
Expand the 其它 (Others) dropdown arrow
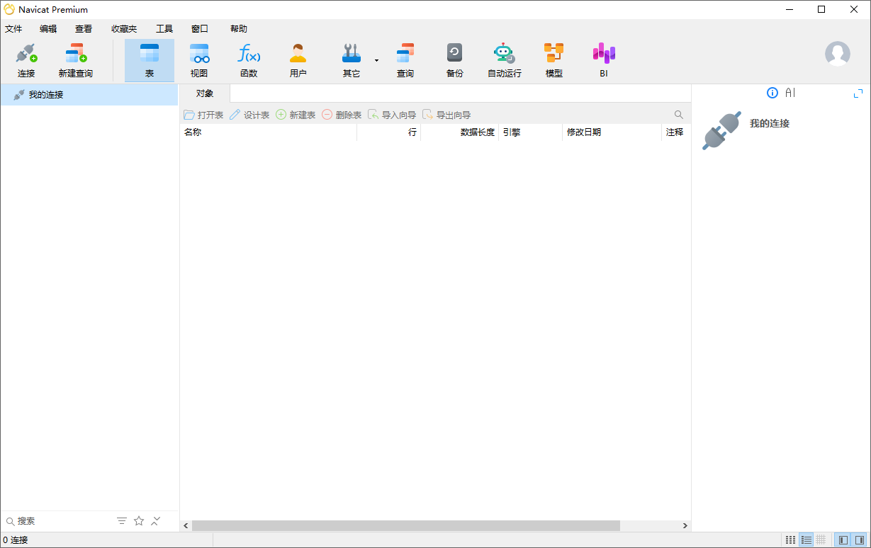[x=376, y=61]
